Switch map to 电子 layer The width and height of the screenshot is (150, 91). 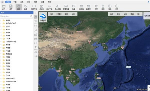click(x=52, y=14)
